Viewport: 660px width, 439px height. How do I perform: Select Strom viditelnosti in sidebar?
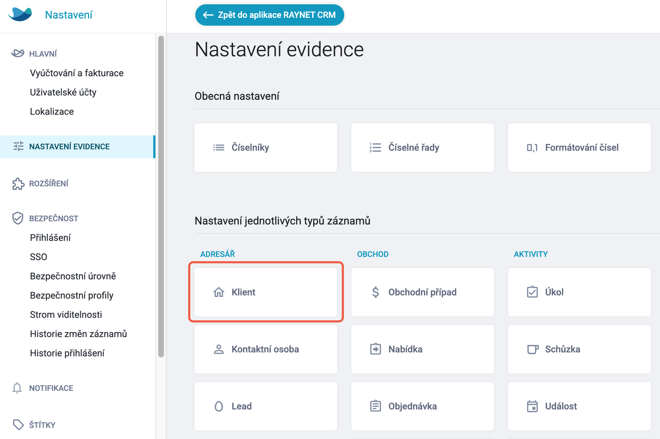(x=66, y=315)
